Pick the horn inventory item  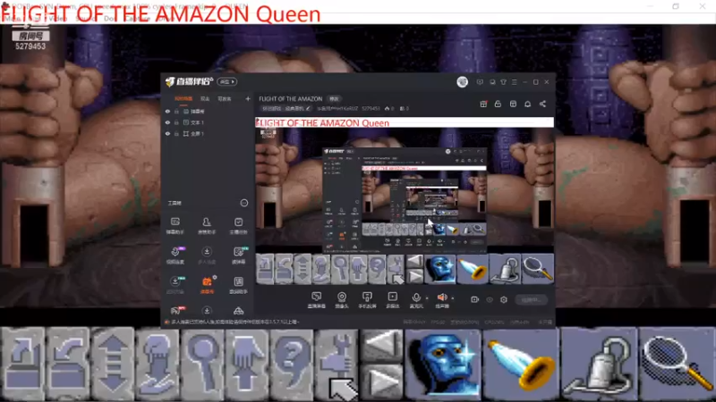coord(521,364)
